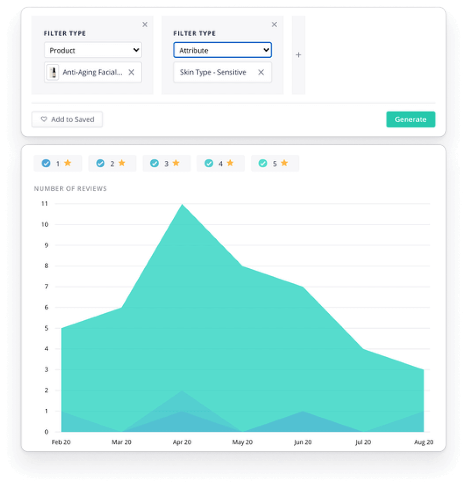The width and height of the screenshot is (467, 486).
Task: Click the Aug 20 axis label
Action: pyautogui.click(x=424, y=442)
